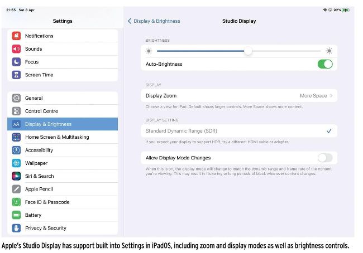The width and height of the screenshot is (363, 253).
Task: Open Display Zoom More Space chevron
Action: click(x=331, y=96)
